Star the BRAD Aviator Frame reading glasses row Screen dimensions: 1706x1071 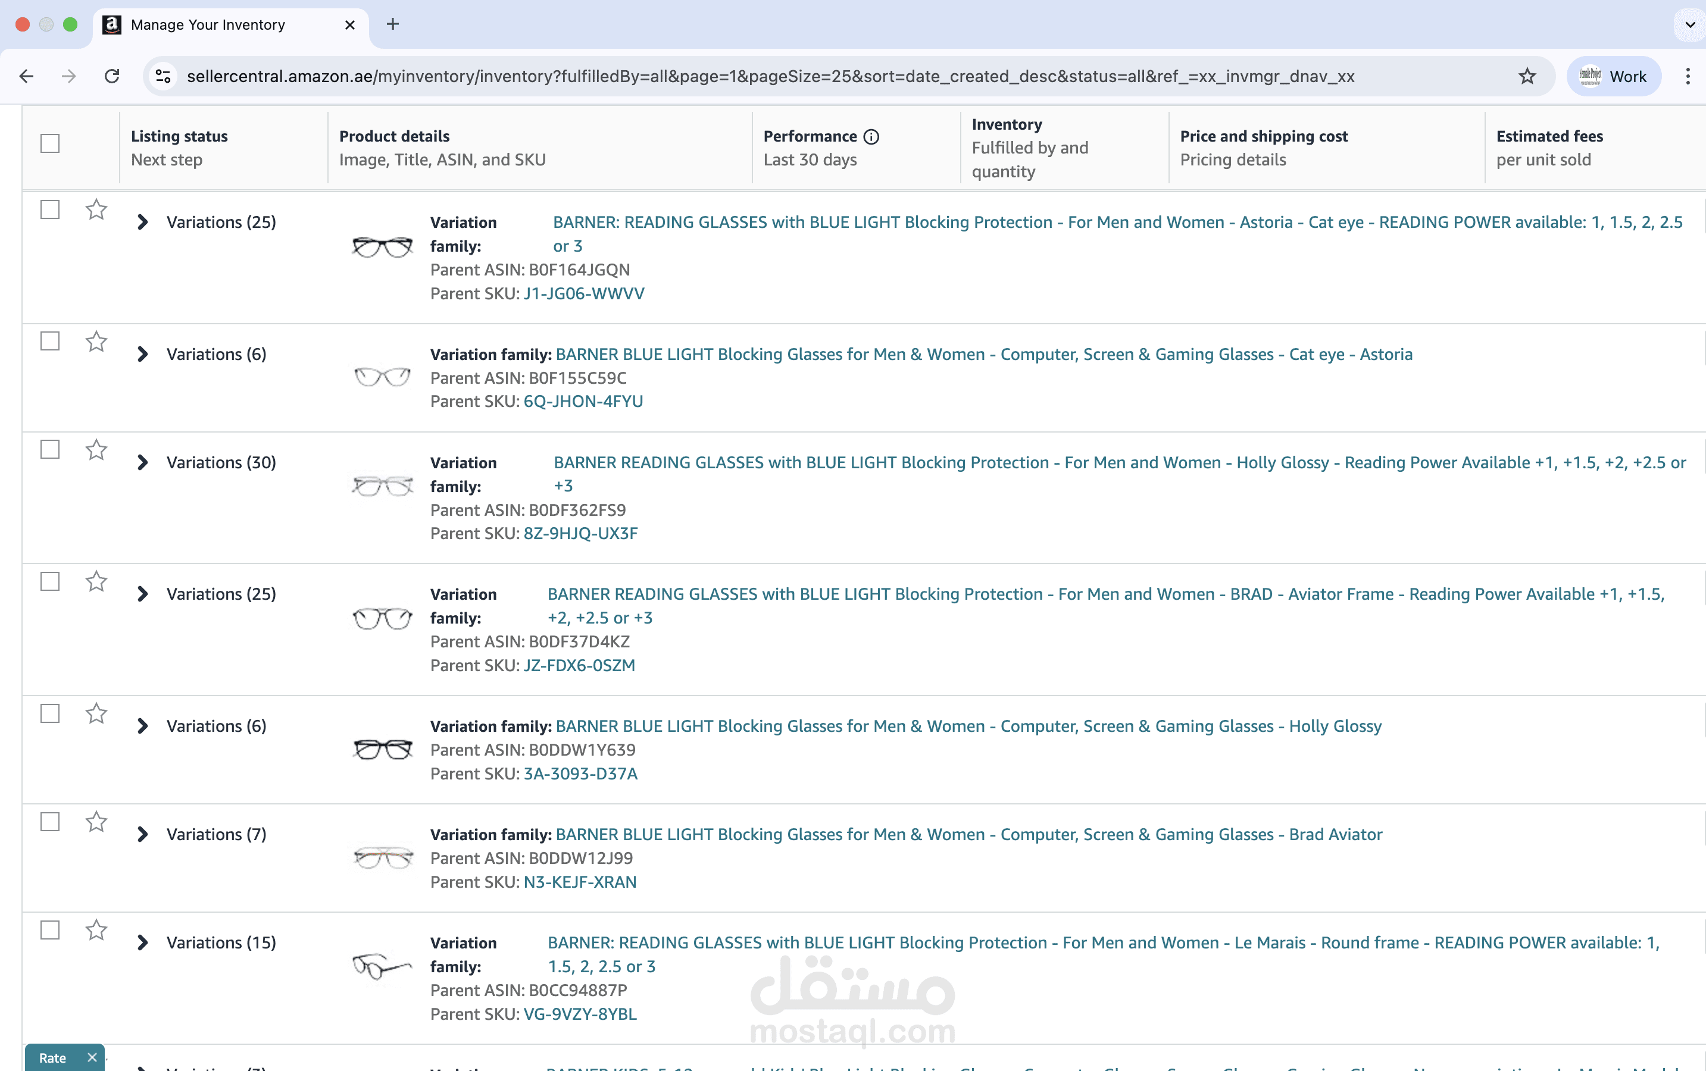tap(96, 581)
